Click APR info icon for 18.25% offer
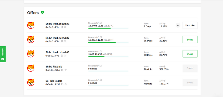Image resolution: width=223 pixels, height=97 pixels. [x=164, y=24]
